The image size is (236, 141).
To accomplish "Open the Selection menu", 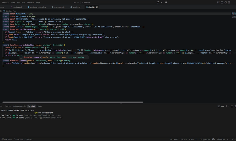I will tap(5, 2).
